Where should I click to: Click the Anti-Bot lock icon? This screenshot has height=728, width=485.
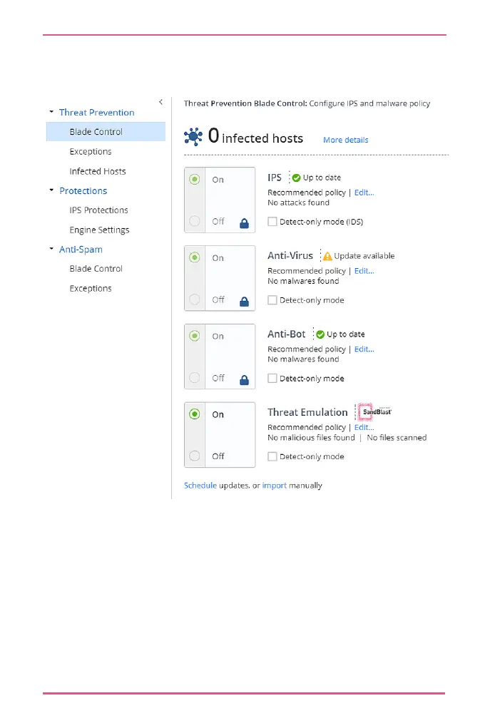[244, 380]
